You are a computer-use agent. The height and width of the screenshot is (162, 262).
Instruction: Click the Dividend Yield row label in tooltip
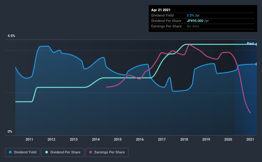[162, 15]
